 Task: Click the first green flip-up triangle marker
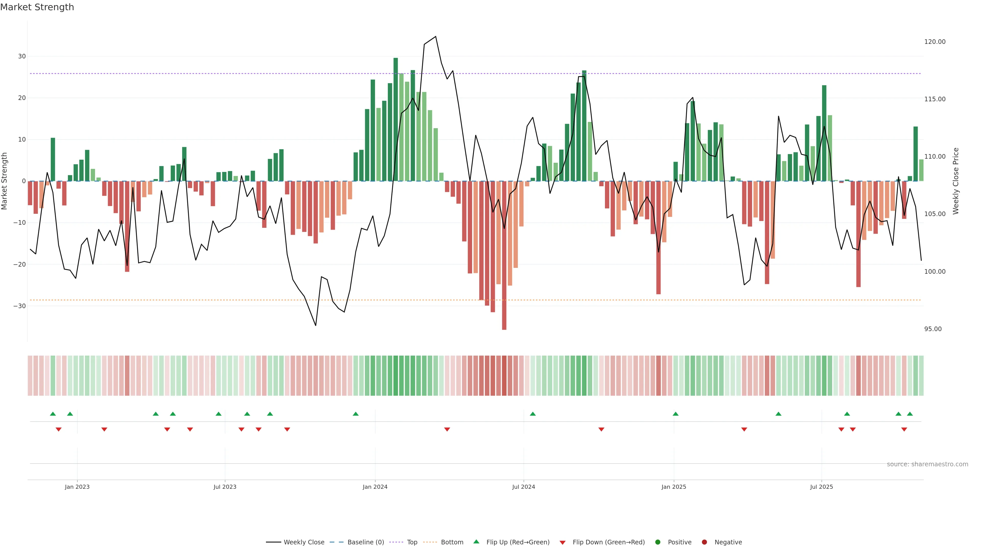point(53,414)
